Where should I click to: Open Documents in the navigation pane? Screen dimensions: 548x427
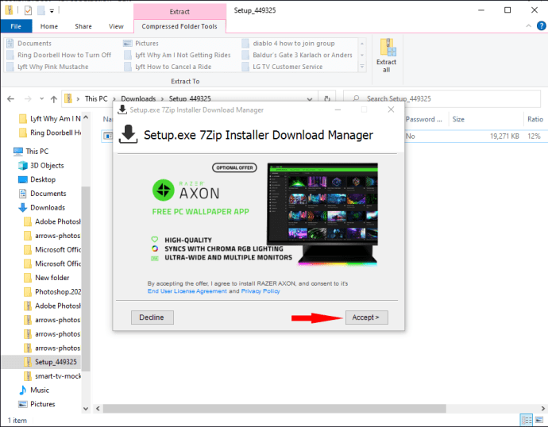pos(42,194)
